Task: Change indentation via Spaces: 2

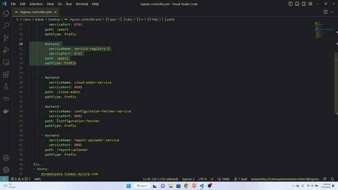Action: point(188,179)
